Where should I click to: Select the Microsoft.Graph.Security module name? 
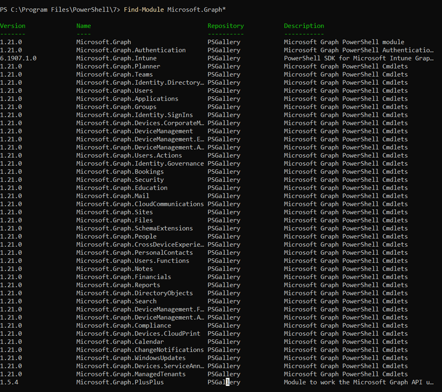tap(120, 180)
